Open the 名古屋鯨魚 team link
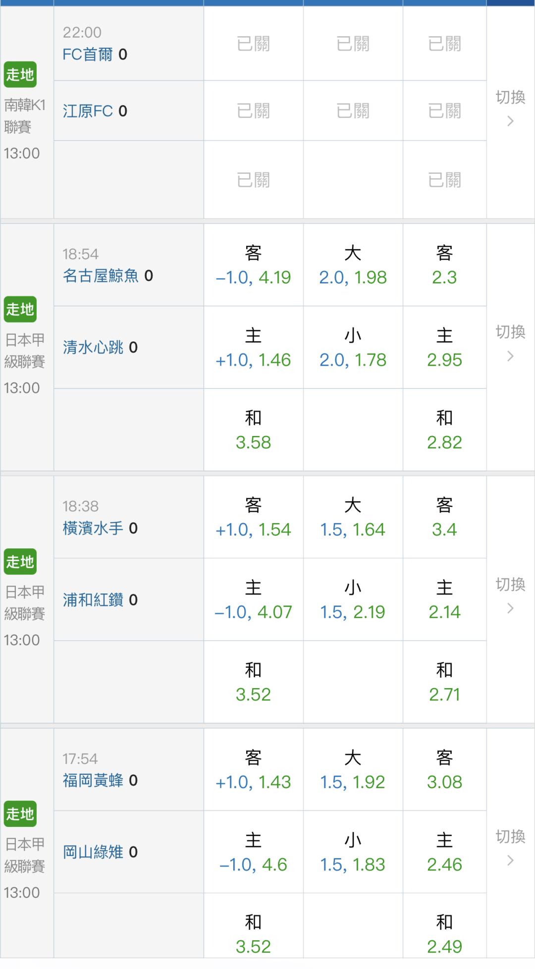This screenshot has width=535, height=969. click(101, 275)
